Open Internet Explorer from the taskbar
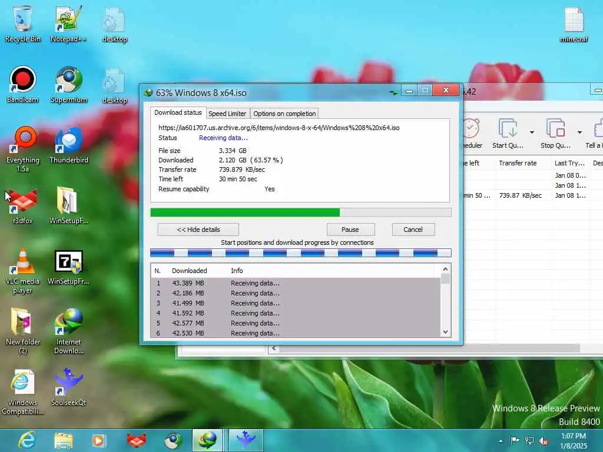This screenshot has height=452, width=603. (x=27, y=440)
